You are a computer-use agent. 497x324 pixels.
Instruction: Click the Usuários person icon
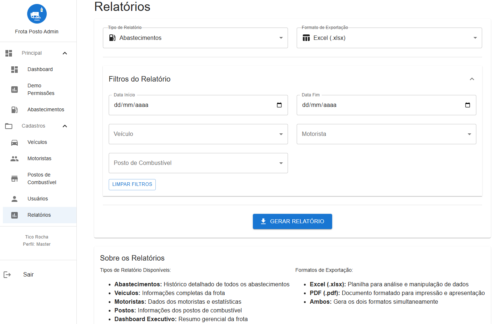coord(14,199)
